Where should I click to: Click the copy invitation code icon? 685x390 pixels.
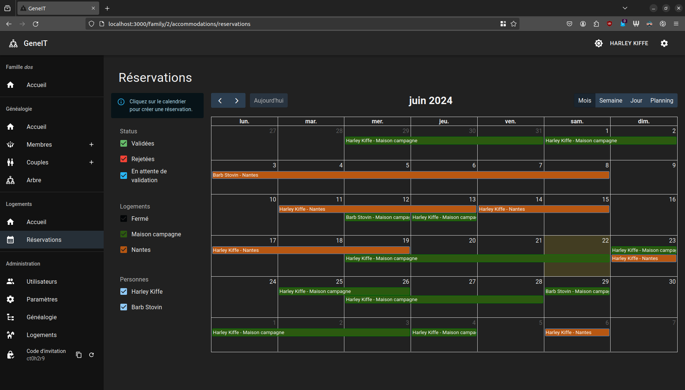pyautogui.click(x=78, y=355)
